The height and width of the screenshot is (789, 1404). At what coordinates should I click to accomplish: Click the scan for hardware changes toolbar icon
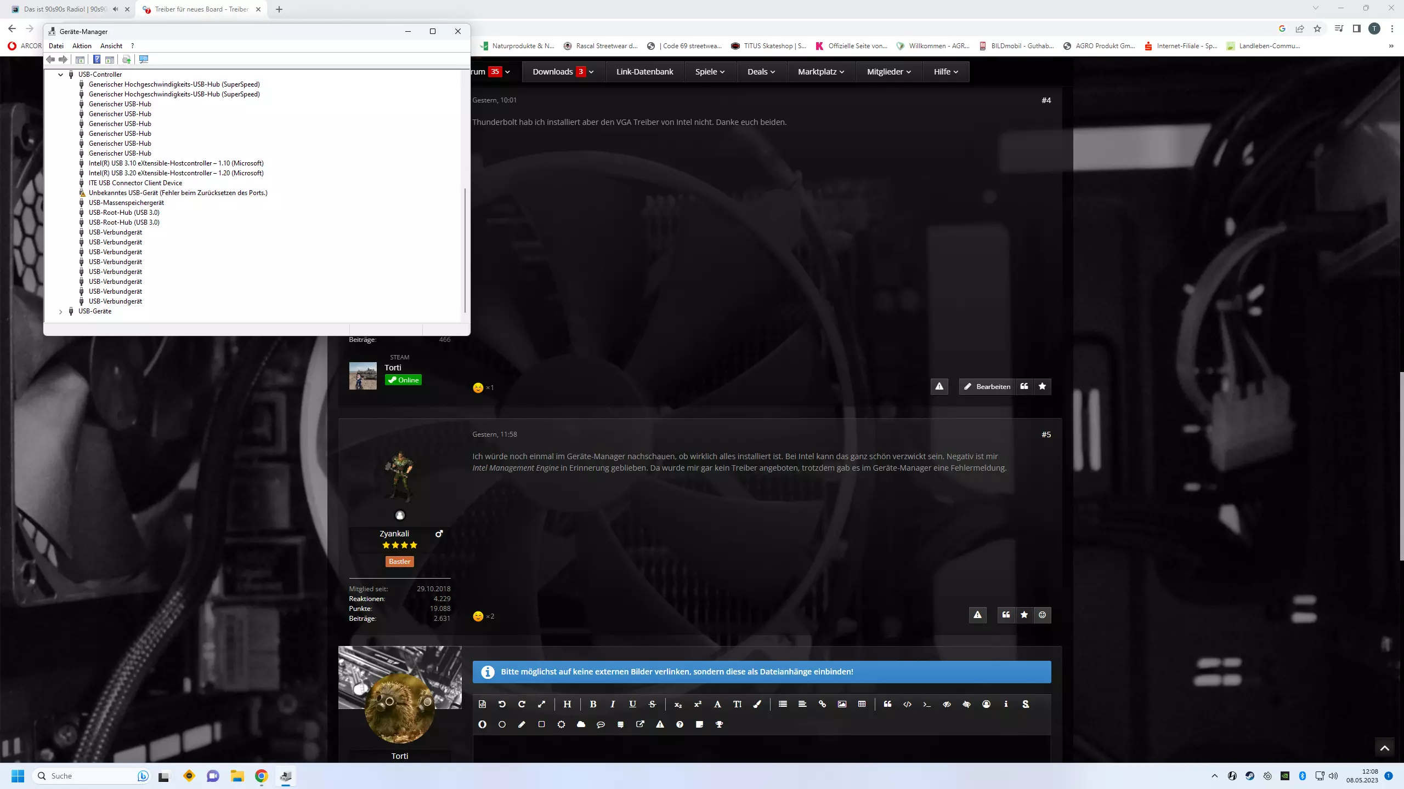click(x=144, y=59)
